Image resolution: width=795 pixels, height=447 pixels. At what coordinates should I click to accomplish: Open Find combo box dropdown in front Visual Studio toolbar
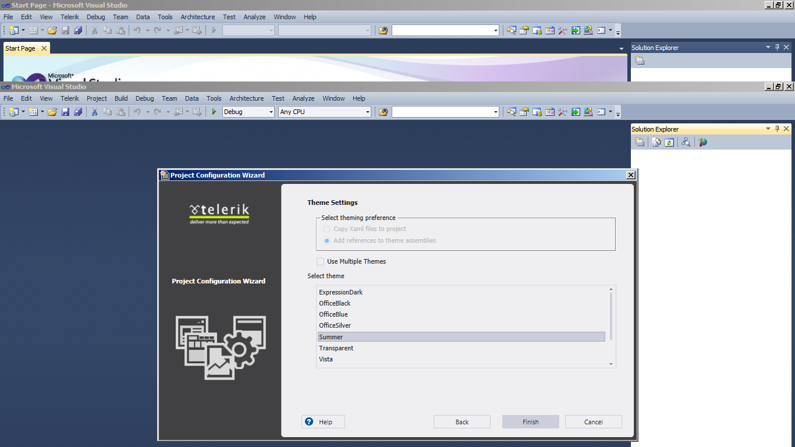pyautogui.click(x=495, y=112)
